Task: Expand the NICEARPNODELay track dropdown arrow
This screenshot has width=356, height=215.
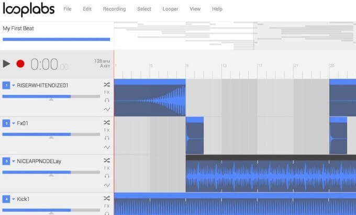Action: point(14,161)
